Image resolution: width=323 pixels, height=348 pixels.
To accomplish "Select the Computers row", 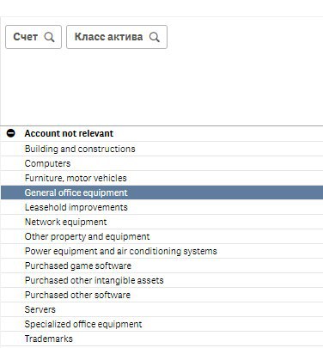I will (161, 163).
